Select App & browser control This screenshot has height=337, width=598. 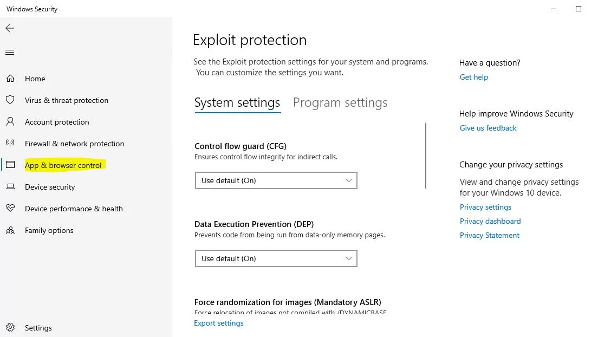63,165
